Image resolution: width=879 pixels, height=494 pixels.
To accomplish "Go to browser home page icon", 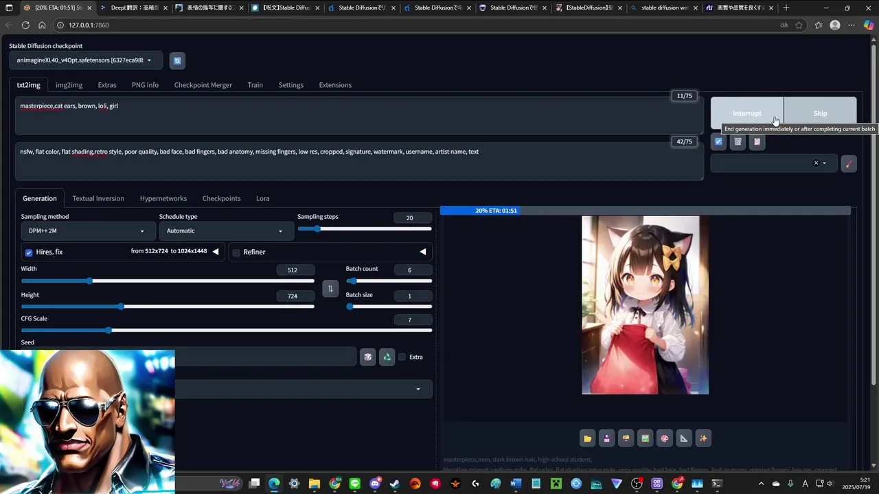I will 42,25.
